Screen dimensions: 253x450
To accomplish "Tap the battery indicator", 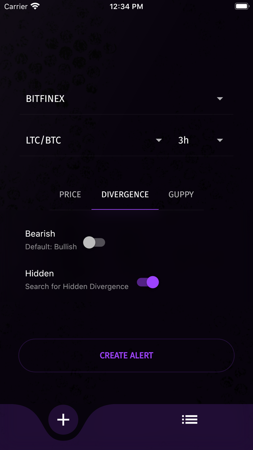I will click(x=241, y=6).
